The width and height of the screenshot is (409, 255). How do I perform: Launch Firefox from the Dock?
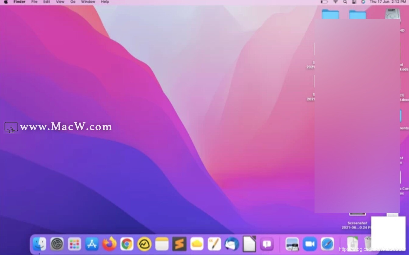coord(109,244)
